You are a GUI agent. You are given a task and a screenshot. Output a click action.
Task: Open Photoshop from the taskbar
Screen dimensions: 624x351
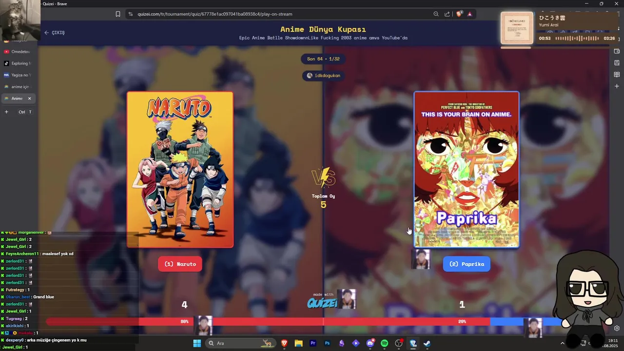click(327, 343)
